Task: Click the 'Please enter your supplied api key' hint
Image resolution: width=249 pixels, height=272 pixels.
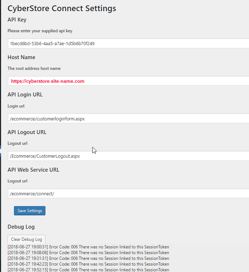Action: [x=40, y=31]
